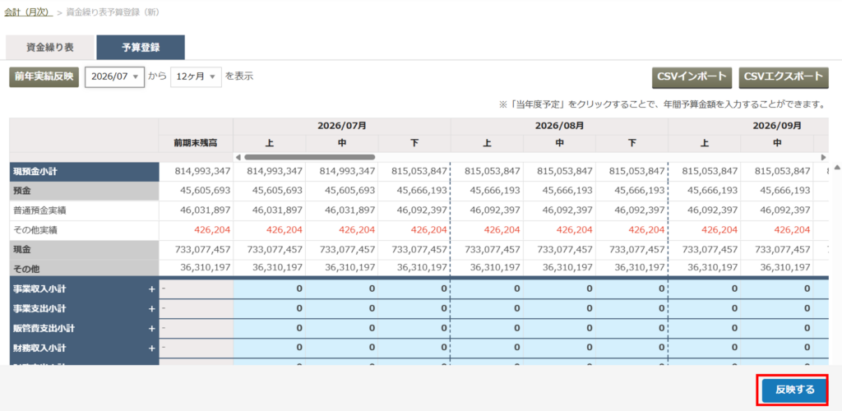Click the 前年実績反映 button
Screen dimensions: 842x411
(x=44, y=76)
